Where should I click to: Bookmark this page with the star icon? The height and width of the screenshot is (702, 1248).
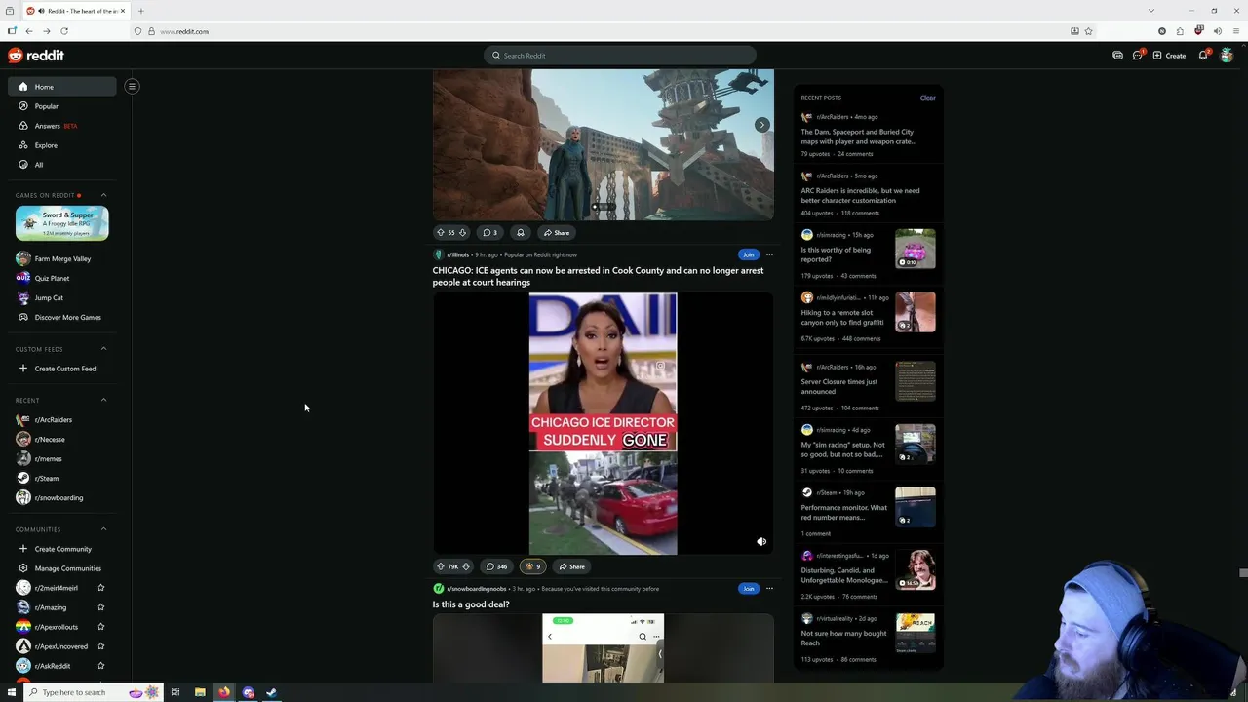(1089, 31)
